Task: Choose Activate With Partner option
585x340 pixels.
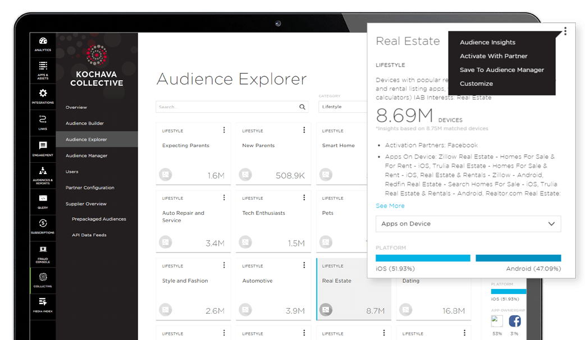Action: (493, 56)
